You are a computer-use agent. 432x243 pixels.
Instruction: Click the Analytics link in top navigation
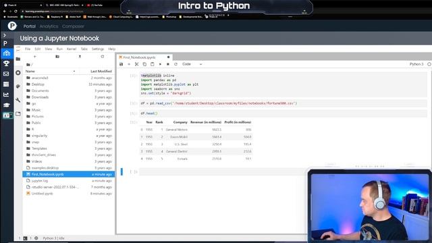49,26
